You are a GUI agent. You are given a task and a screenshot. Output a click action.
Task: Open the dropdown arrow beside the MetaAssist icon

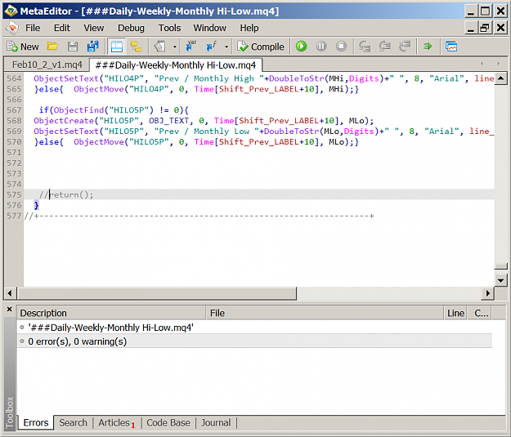[175, 47]
